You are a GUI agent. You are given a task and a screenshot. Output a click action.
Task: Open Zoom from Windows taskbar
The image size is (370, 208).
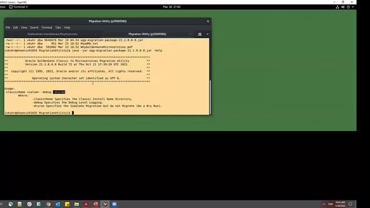(x=114, y=204)
